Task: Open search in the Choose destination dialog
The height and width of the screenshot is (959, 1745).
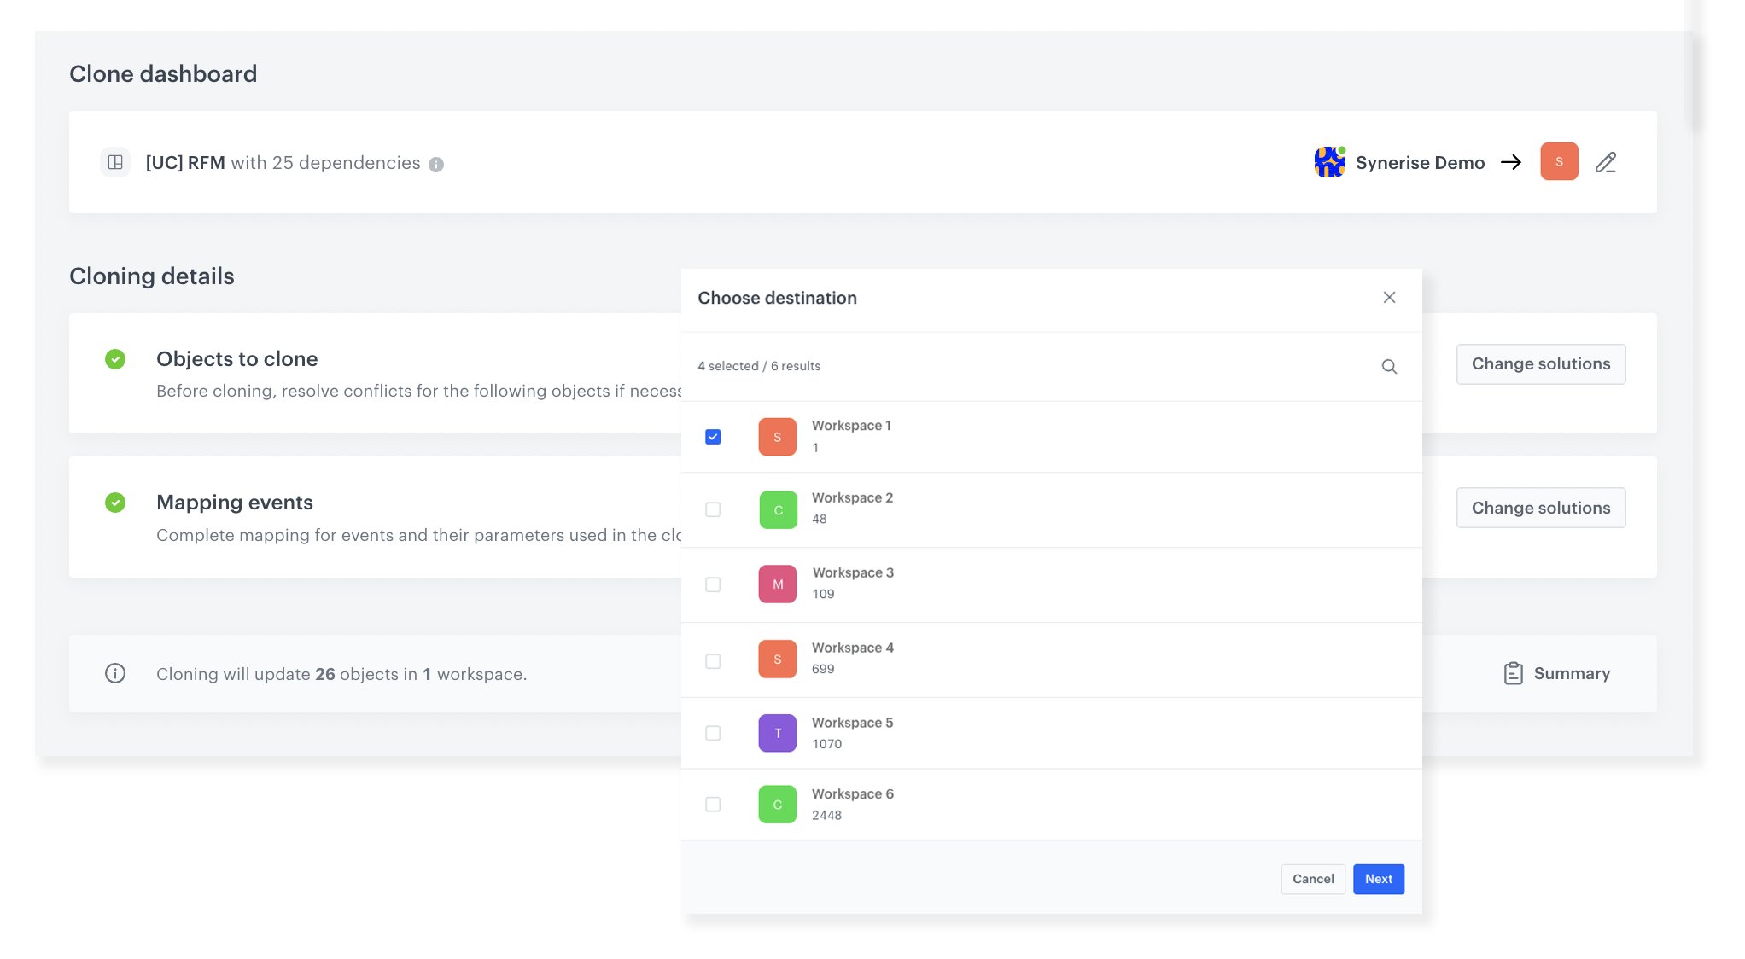Action: tap(1389, 366)
